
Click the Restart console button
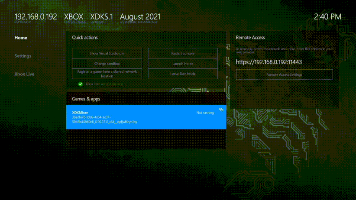183,53
